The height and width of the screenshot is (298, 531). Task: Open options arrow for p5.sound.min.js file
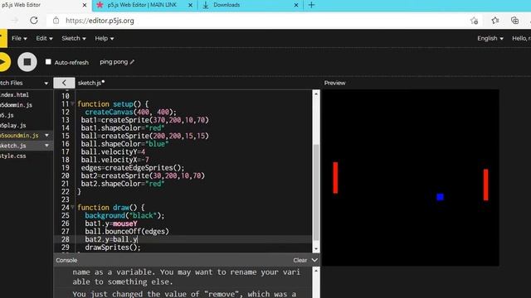pos(46,136)
